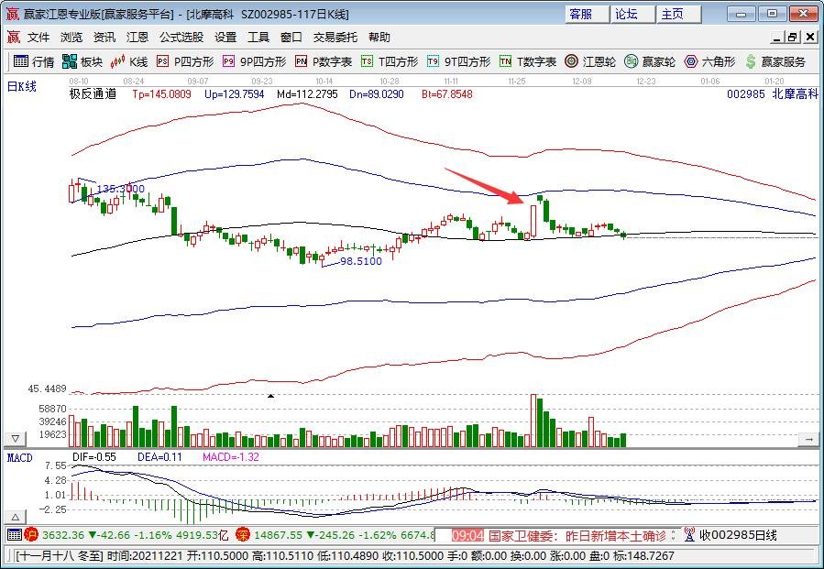Open the 赢家轮 wheel icon
Screen dimensions: 824x569
coord(632,61)
